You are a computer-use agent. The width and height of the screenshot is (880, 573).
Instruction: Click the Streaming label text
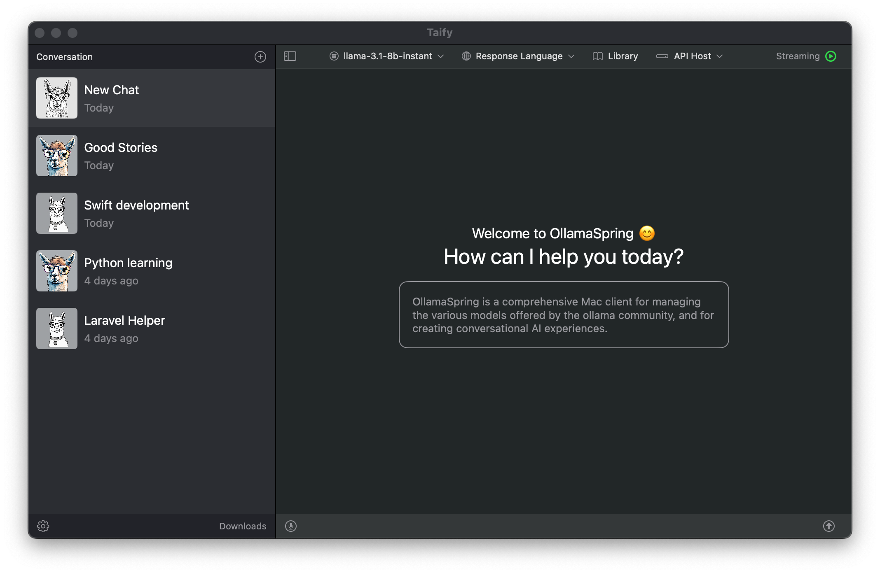point(798,56)
